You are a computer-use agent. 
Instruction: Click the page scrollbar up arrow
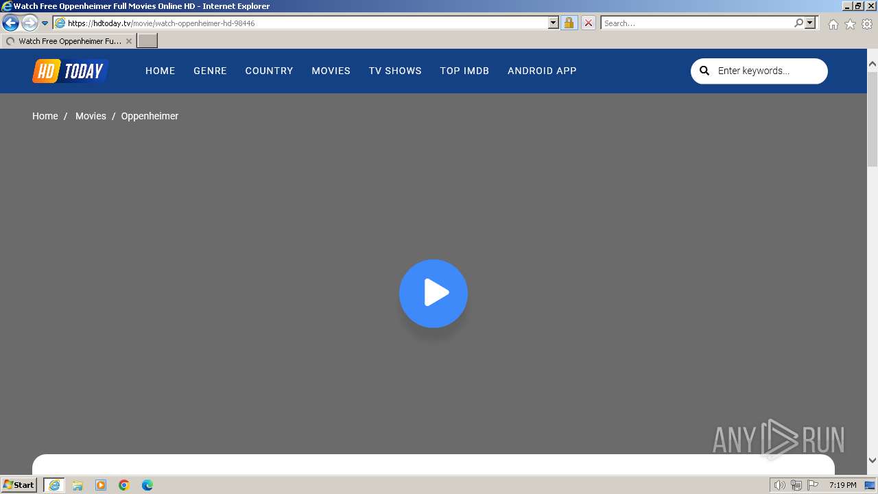point(873,64)
